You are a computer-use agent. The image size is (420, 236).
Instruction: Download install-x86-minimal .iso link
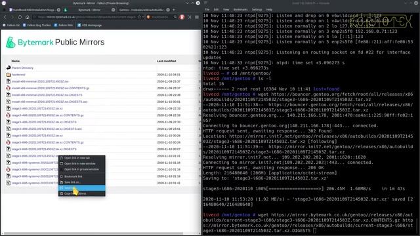40,81
